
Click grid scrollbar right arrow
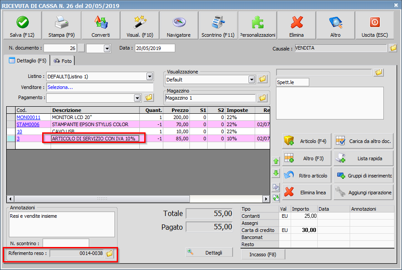point(266,199)
